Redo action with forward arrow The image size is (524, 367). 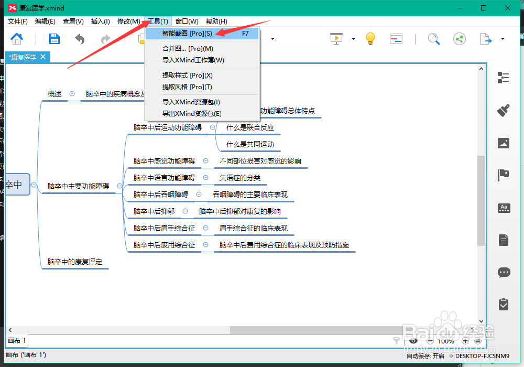coord(106,39)
